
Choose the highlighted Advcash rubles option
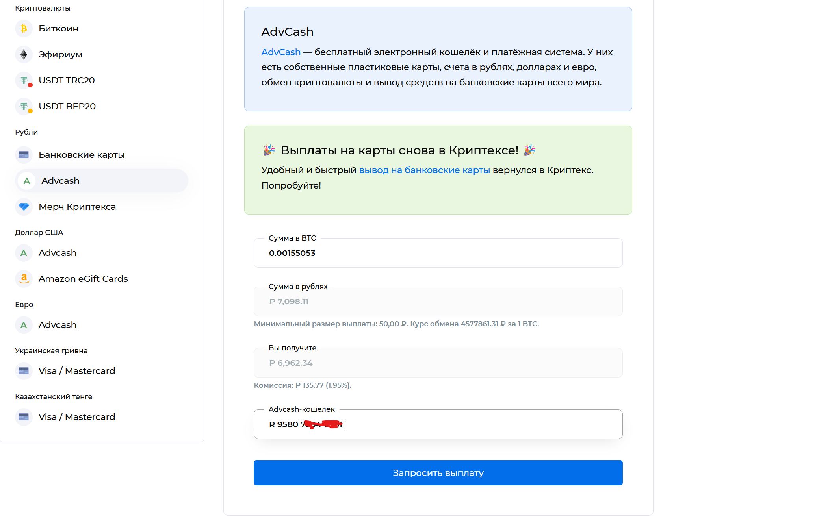pyautogui.click(x=102, y=181)
